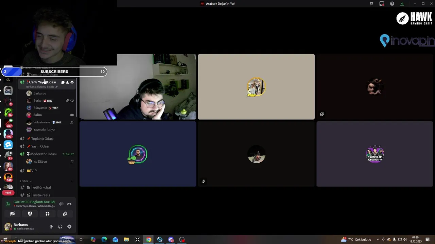This screenshot has height=244, width=435.
Task: Select the navy tile with green-ringed avatar
Action: [138, 154]
